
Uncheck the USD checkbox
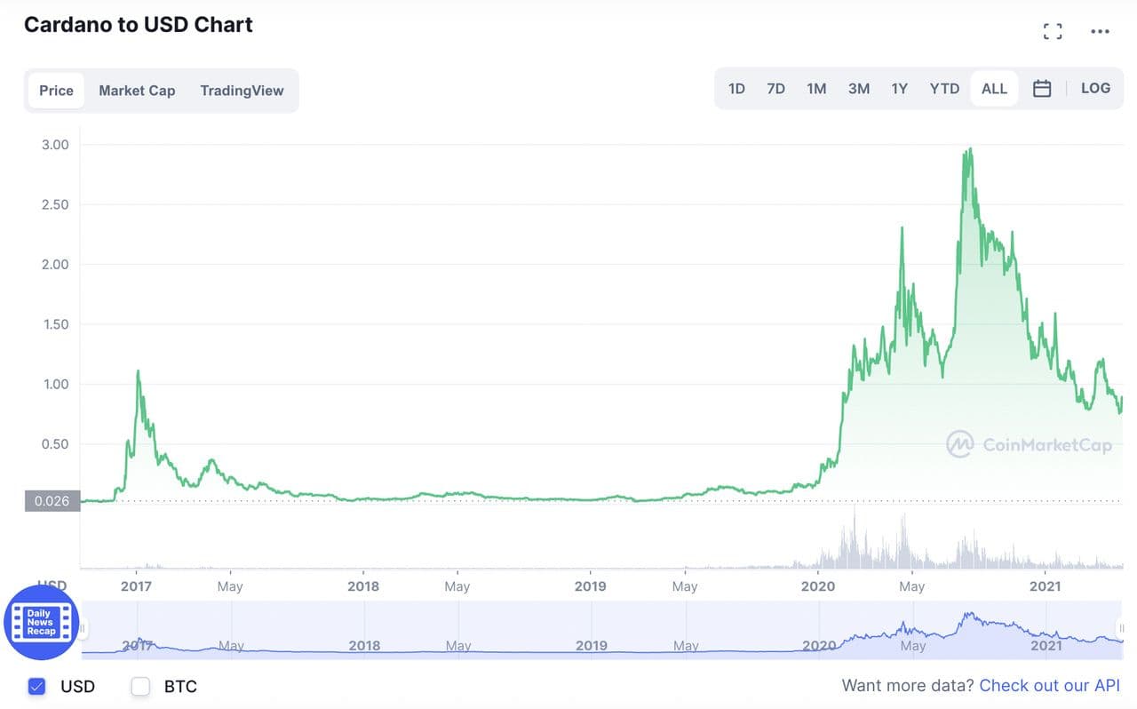click(x=36, y=686)
